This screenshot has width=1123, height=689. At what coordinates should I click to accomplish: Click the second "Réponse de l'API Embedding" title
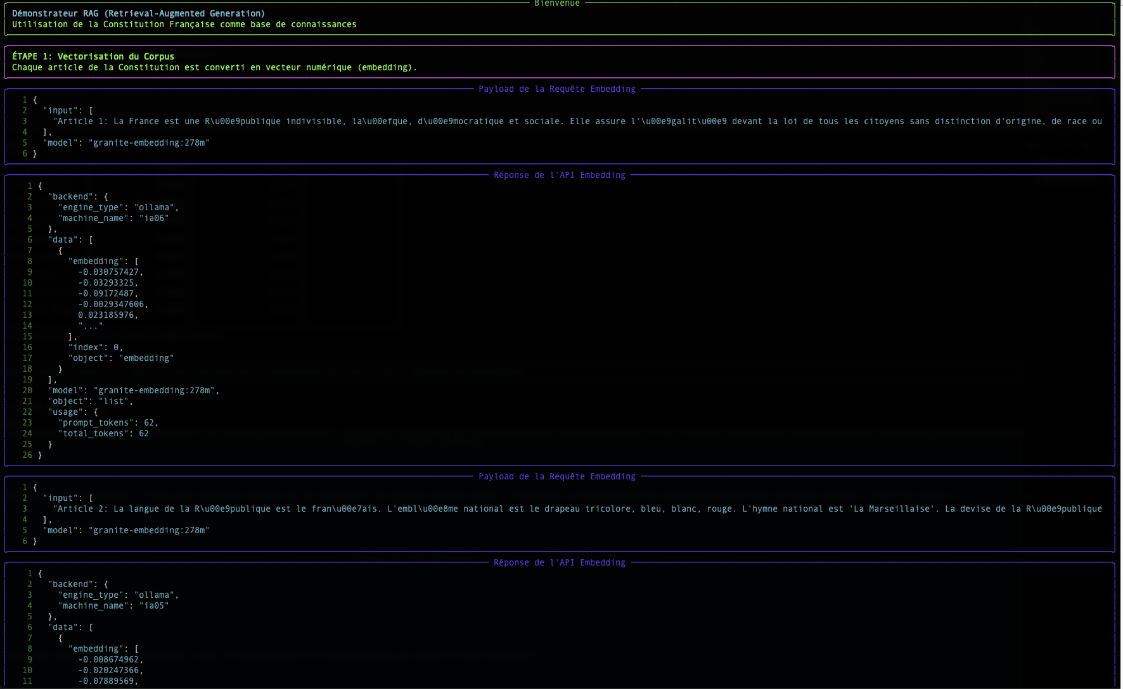559,563
